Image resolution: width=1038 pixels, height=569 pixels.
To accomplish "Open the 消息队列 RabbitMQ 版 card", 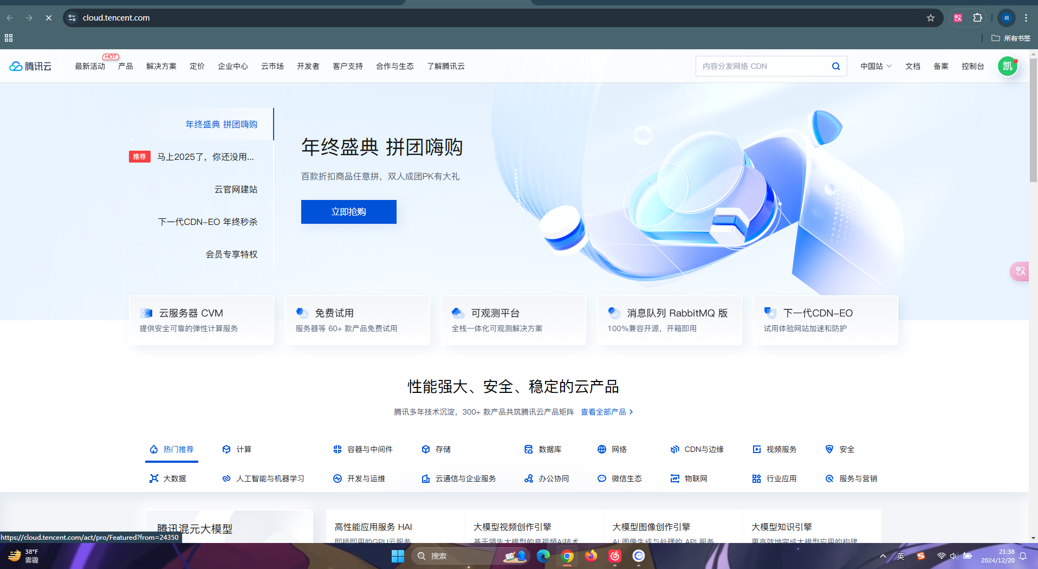I will pyautogui.click(x=670, y=320).
